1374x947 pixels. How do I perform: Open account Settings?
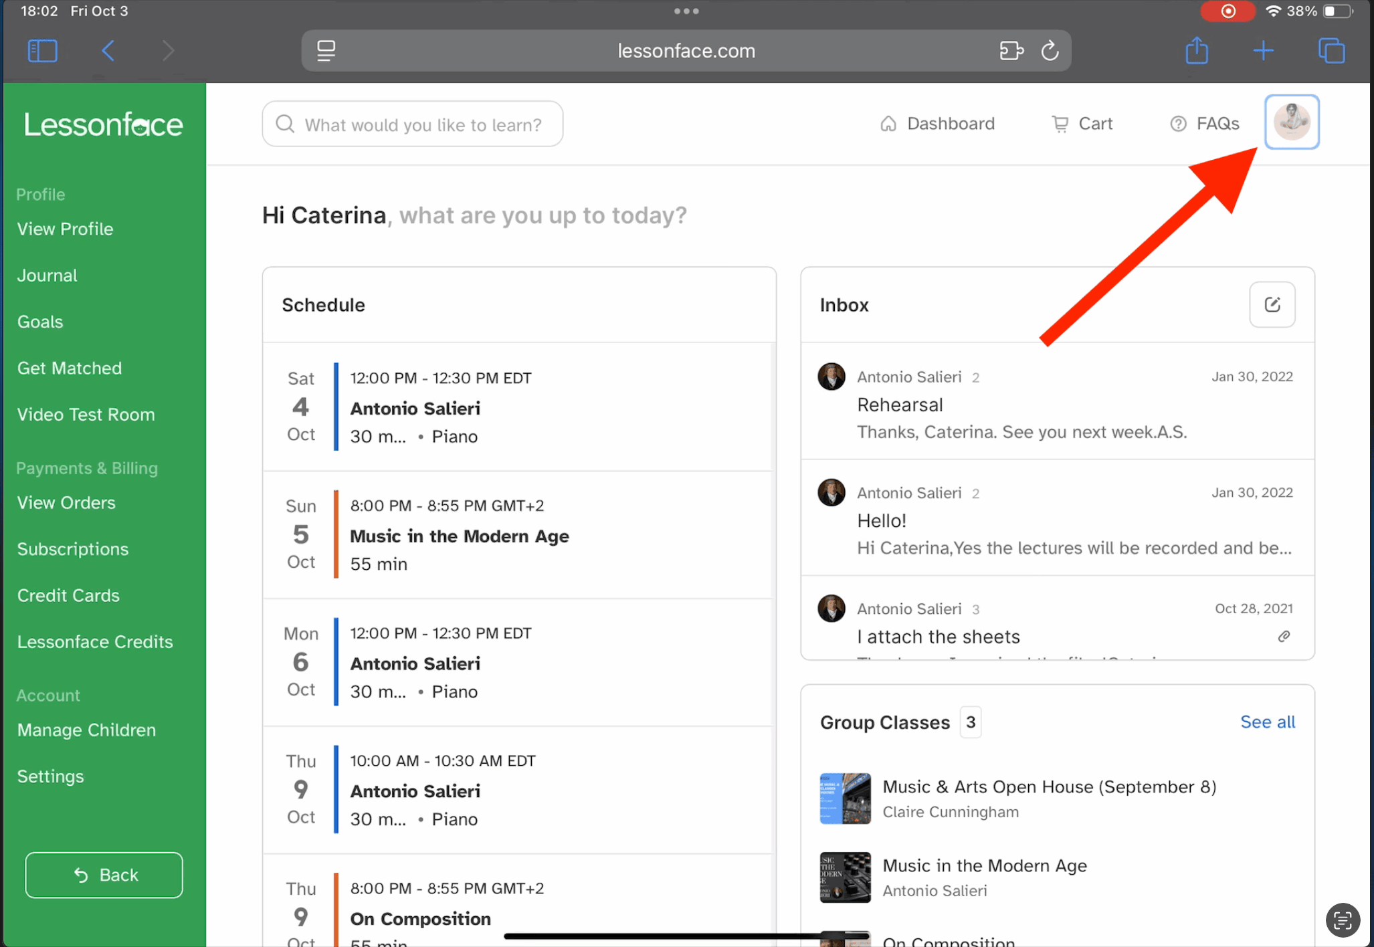point(51,776)
